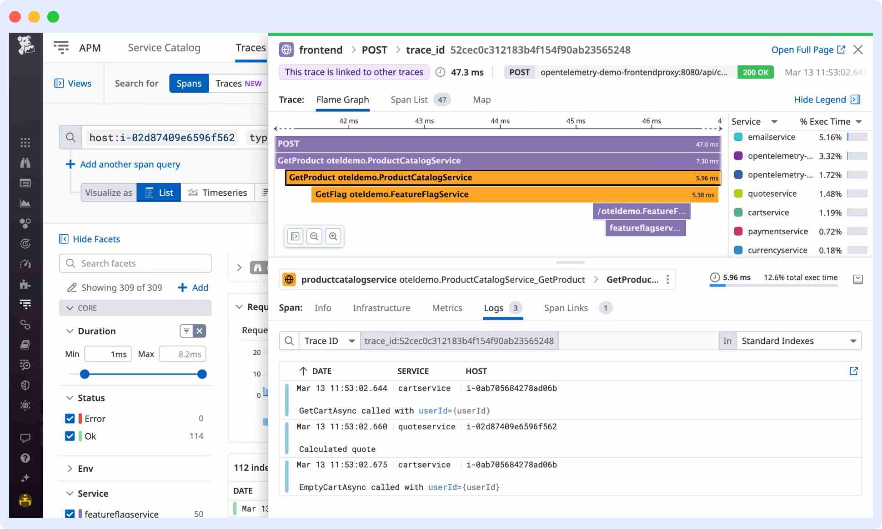Uncheck the Error status facet
This screenshot has height=529, width=882.
(70, 418)
